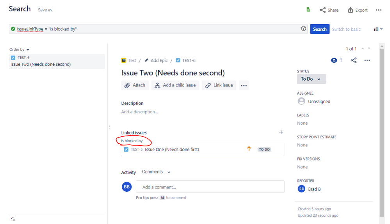Click the Attach button
390x224 pixels.
(135, 85)
